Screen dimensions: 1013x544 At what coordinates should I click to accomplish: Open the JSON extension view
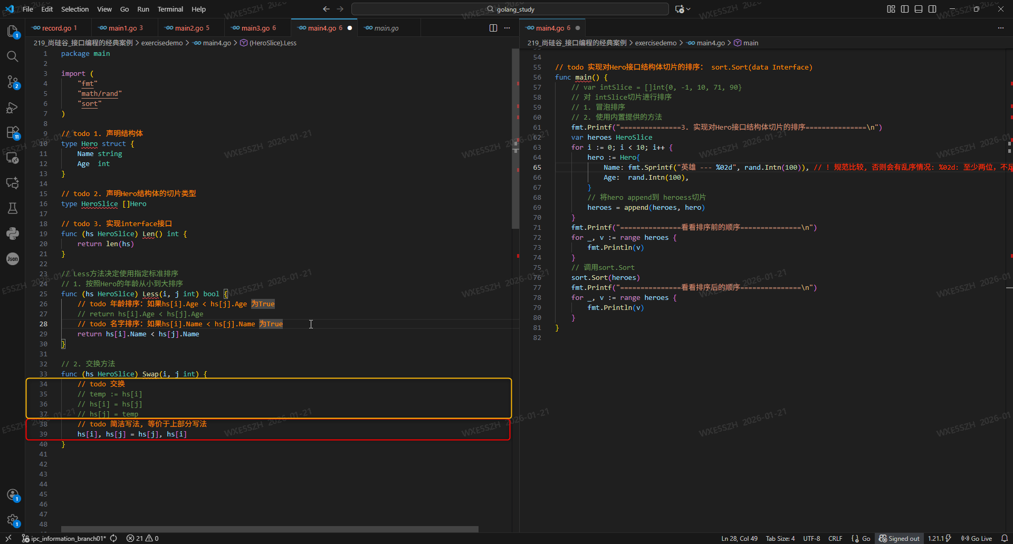coord(13,259)
